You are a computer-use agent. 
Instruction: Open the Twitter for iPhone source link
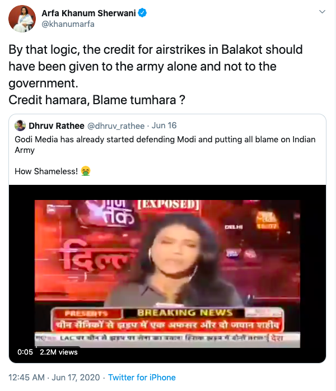tap(142, 378)
